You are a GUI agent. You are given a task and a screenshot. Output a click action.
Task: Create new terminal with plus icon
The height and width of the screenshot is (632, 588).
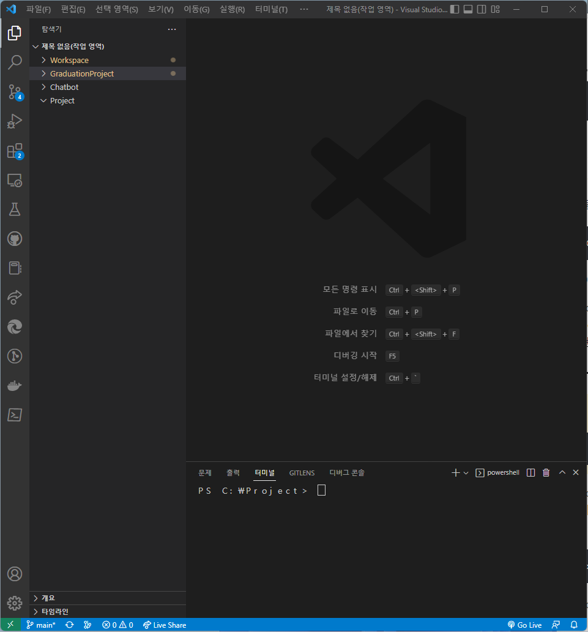455,472
